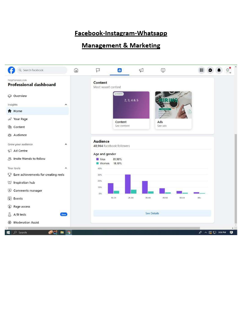Open the Pages flag tab
The height and width of the screenshot is (314, 242).
[x=98, y=70]
